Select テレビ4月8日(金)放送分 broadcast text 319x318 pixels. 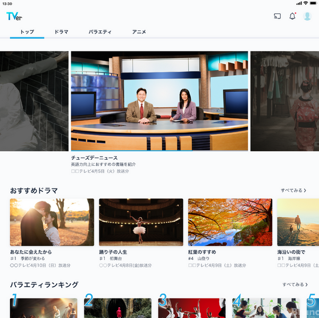(125, 265)
